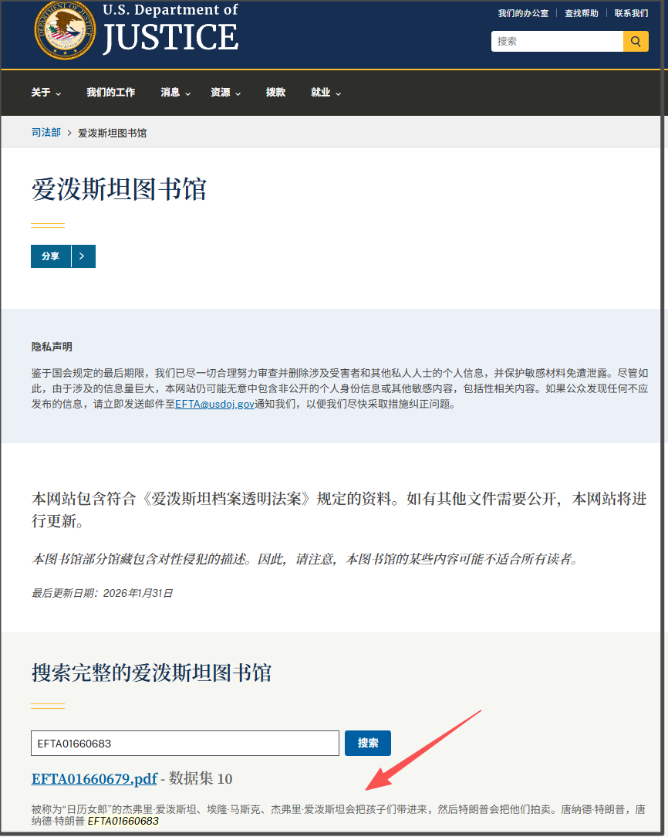The height and width of the screenshot is (837, 668).
Task: Click the blue 搜索 search button
Action: (x=368, y=743)
